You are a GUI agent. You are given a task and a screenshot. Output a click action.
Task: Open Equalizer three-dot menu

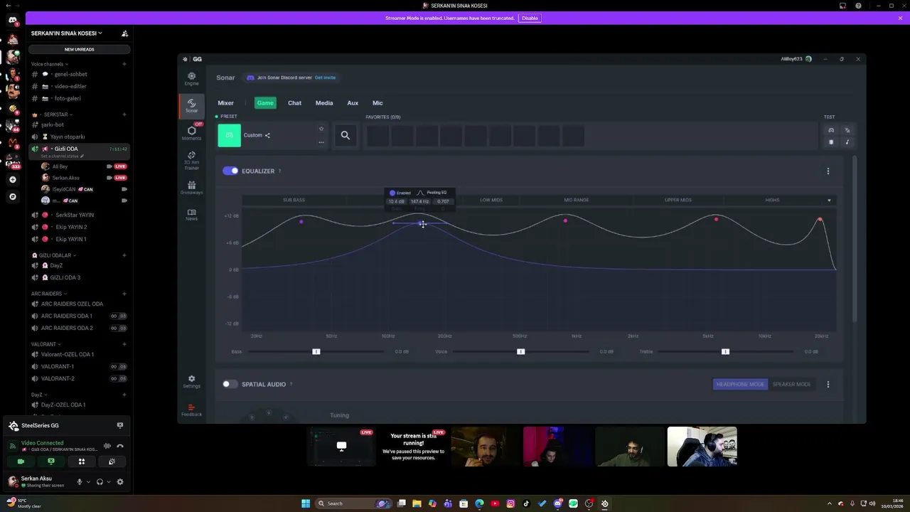[828, 171]
